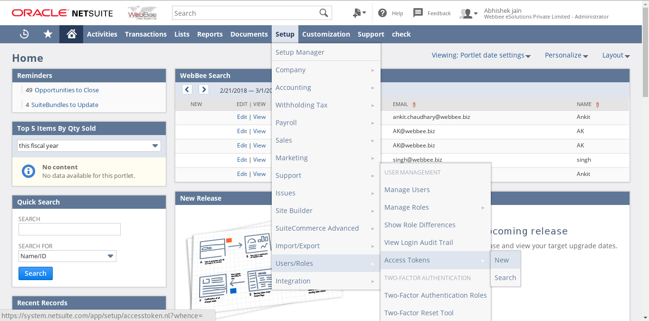Click the search magnifier icon
Viewport: 649px width, 321px height.
[324, 13]
